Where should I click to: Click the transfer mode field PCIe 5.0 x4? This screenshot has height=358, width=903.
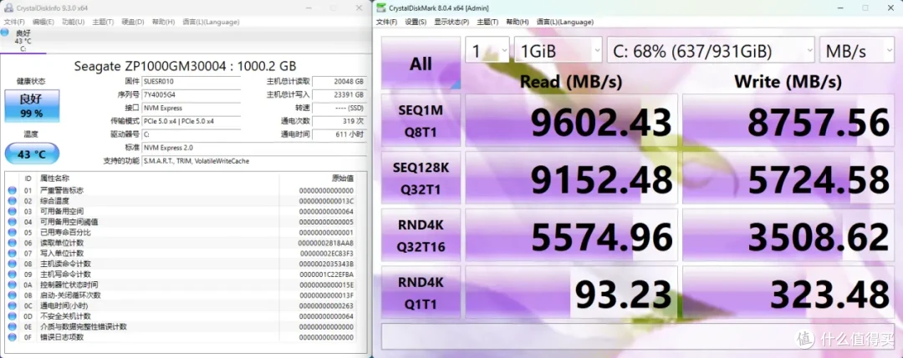click(x=191, y=121)
